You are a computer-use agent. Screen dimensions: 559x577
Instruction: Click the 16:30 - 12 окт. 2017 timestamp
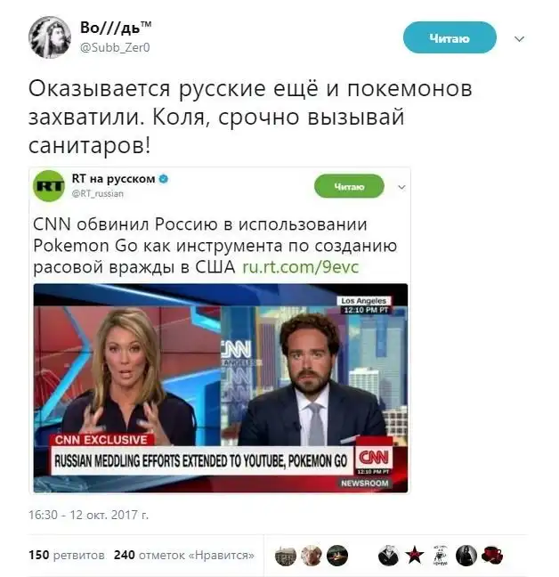(x=89, y=515)
